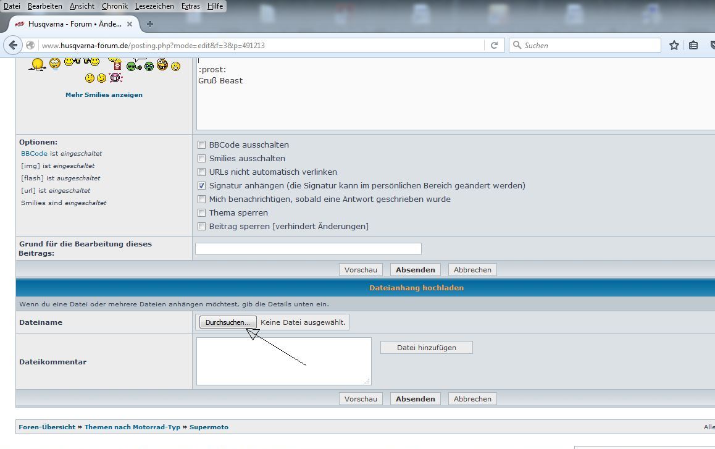Click the globe site identity icon
This screenshot has width=715, height=449.
[x=30, y=45]
